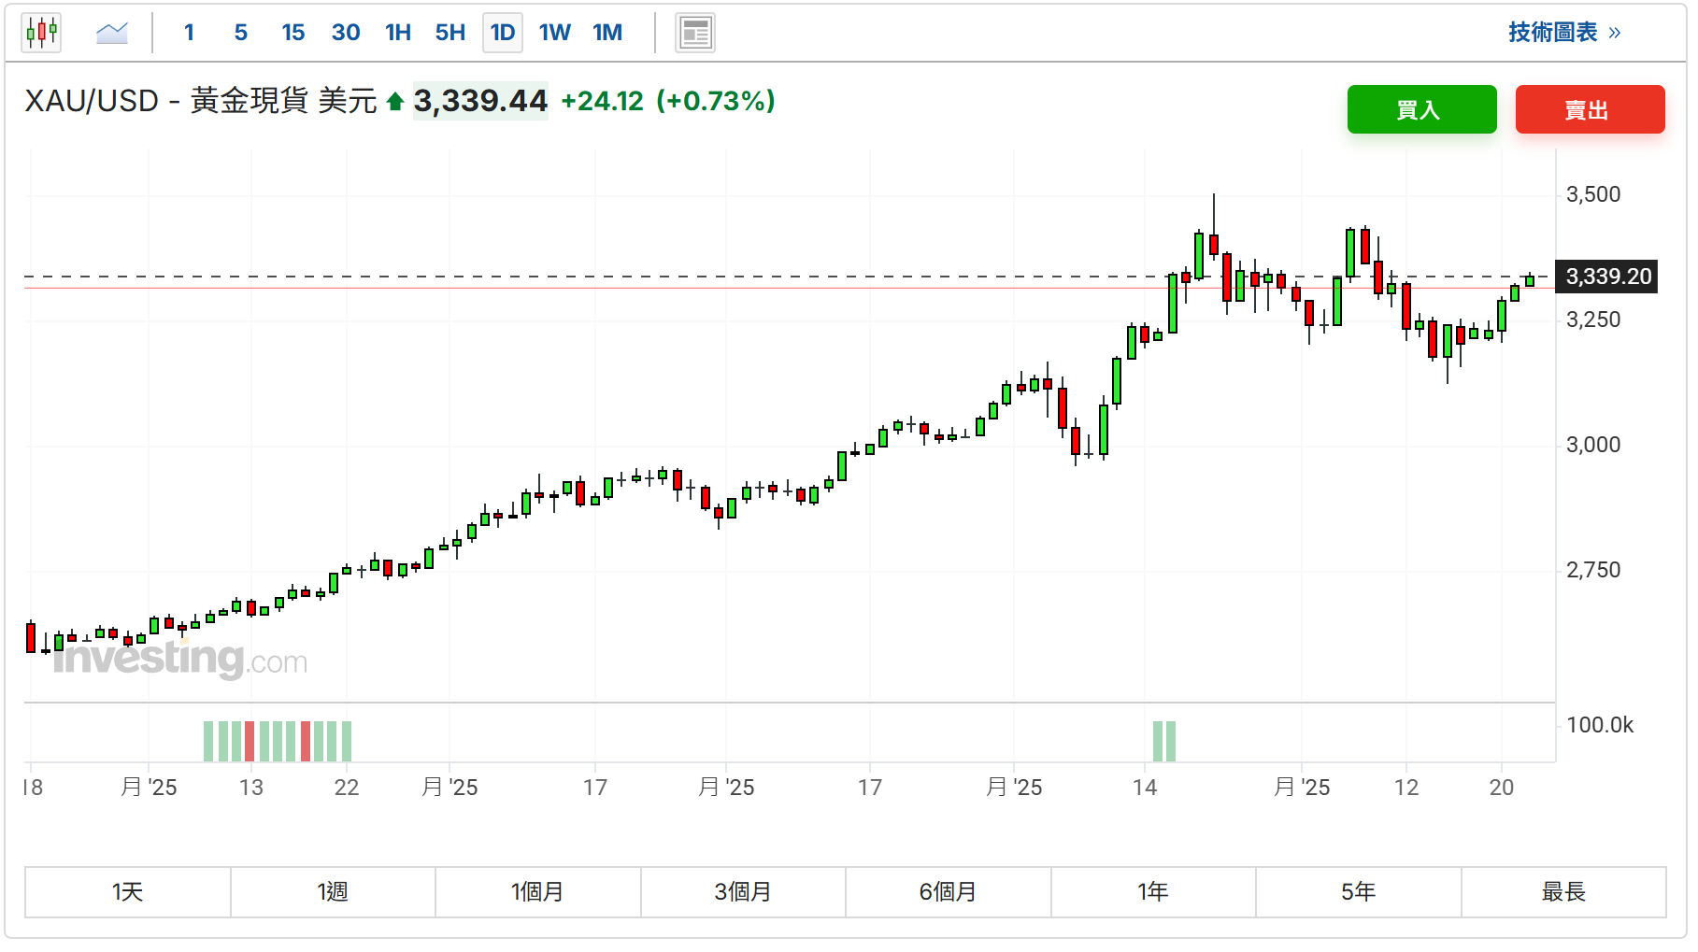This screenshot has height=952, width=1698.
Task: Set the 1 minute interval
Action: 189,33
